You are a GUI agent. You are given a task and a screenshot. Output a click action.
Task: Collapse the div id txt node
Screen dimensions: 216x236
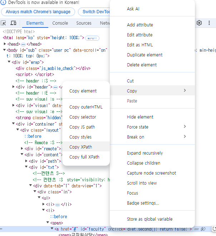tap(26, 167)
